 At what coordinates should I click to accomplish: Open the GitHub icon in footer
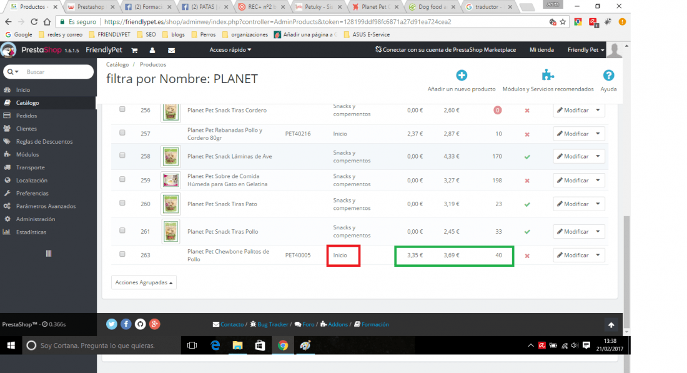point(140,324)
